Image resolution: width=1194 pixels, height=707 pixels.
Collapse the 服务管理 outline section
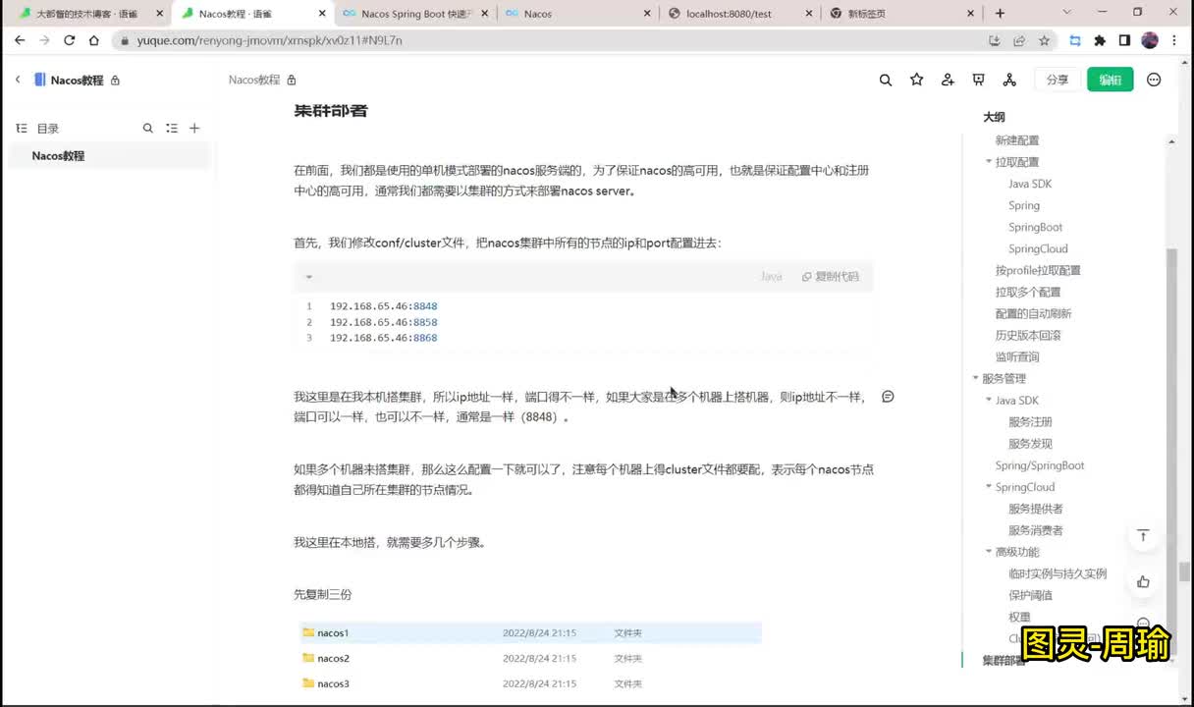(976, 378)
